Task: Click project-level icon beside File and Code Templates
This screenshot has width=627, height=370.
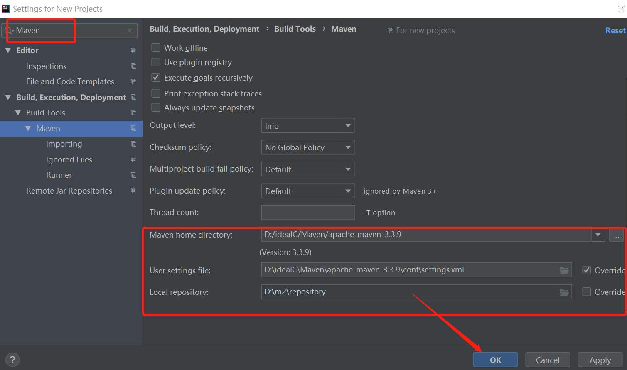Action: coord(133,81)
